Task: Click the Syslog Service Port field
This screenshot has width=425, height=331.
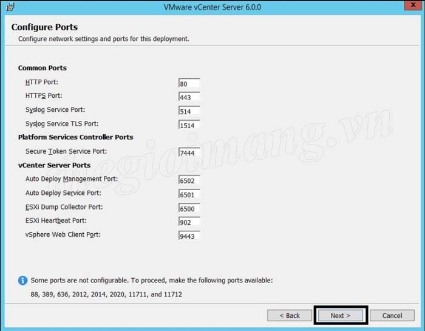Action: pos(189,111)
